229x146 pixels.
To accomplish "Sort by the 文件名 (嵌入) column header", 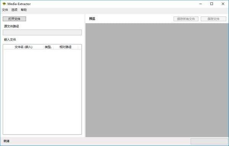I will click(23, 47).
